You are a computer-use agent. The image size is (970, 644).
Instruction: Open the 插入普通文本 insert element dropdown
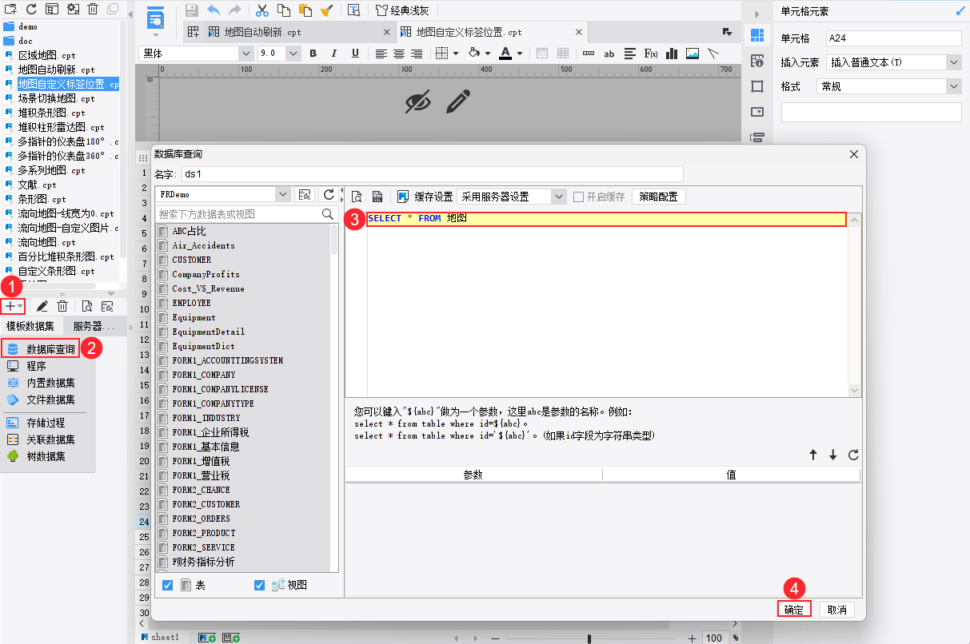953,62
